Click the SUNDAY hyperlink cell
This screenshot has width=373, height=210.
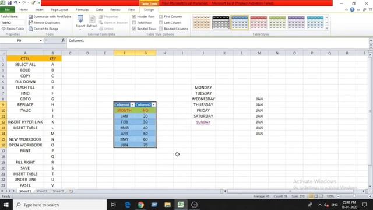pos(203,122)
